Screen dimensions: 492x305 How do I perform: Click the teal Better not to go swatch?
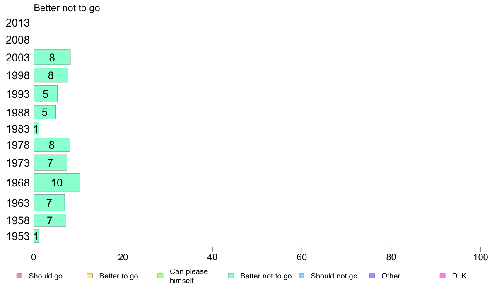(231, 276)
